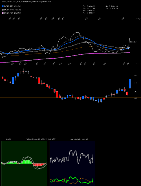141x186 pixels.
Task: Select the 'DOW PT: 150.98' legend text
Action: (x=12, y=13)
